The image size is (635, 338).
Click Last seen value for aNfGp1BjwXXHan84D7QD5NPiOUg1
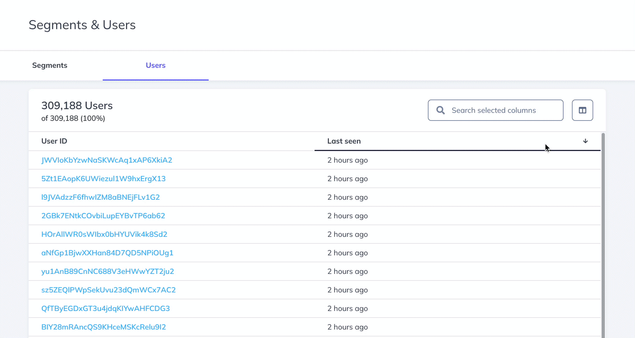(347, 253)
